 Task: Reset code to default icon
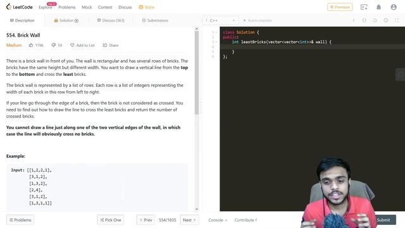375,20
